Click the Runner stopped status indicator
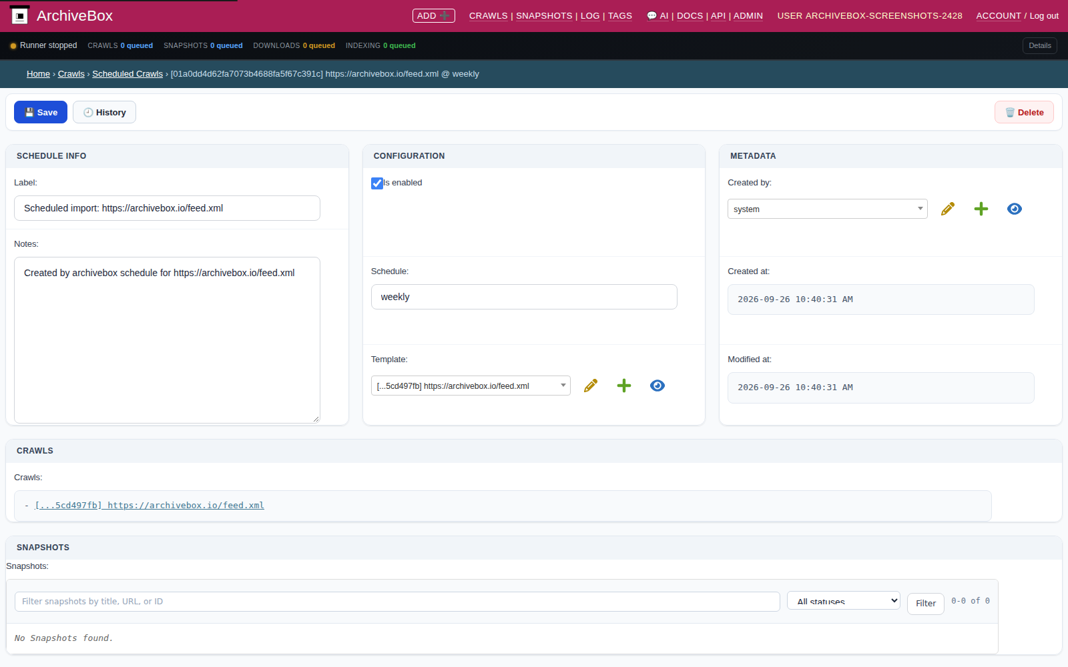 click(x=43, y=45)
